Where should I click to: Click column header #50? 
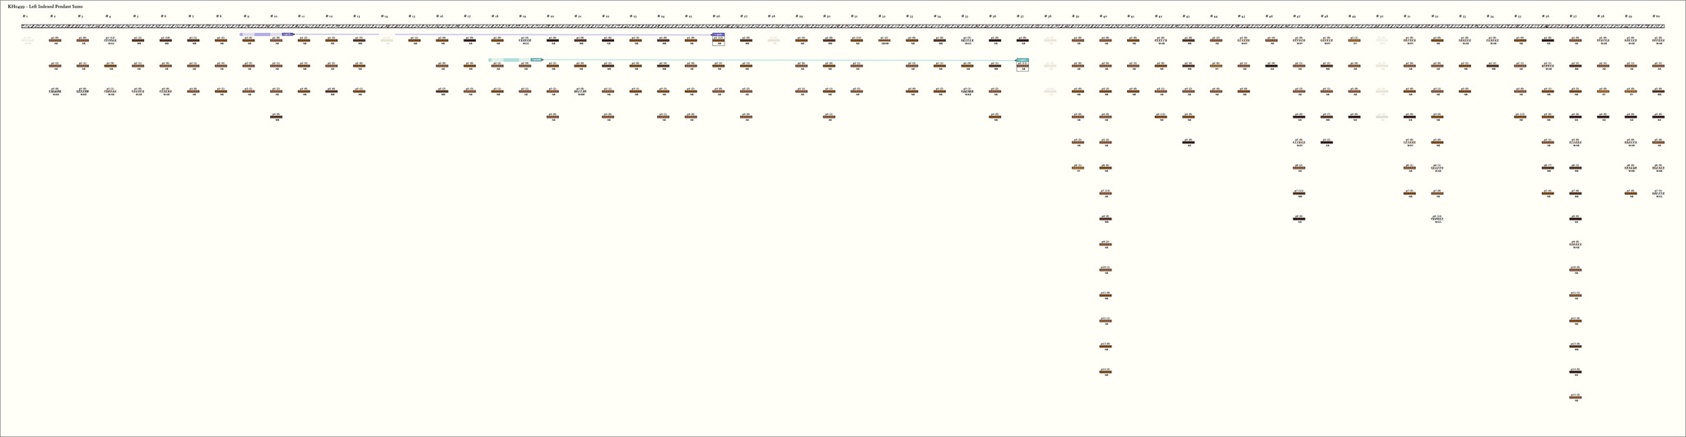1380,16
